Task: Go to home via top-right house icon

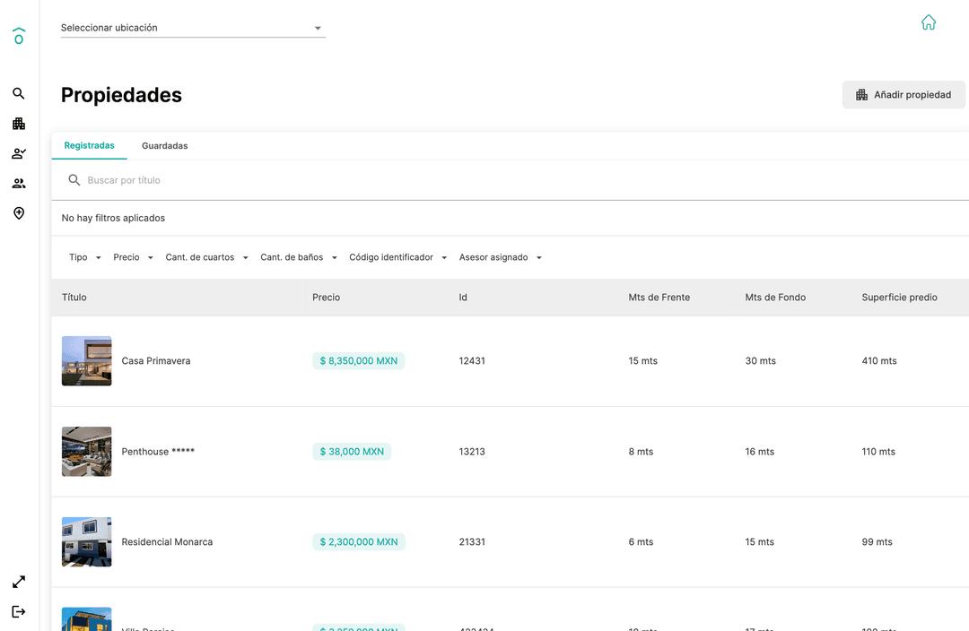Action: [x=929, y=22]
